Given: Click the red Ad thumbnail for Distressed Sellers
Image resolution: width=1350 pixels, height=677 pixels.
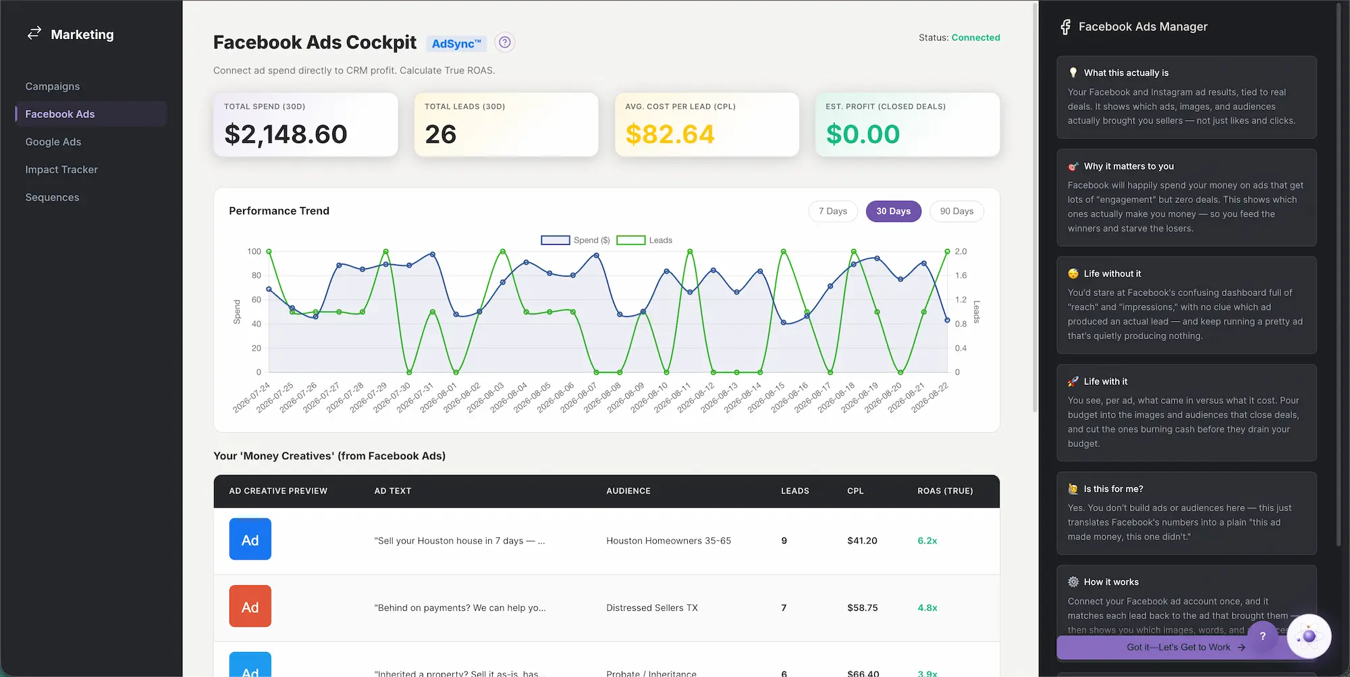Looking at the screenshot, I should click(x=250, y=606).
